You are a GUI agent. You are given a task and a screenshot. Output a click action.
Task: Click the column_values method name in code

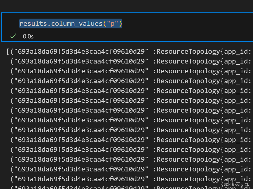pyautogui.click(x=77, y=24)
